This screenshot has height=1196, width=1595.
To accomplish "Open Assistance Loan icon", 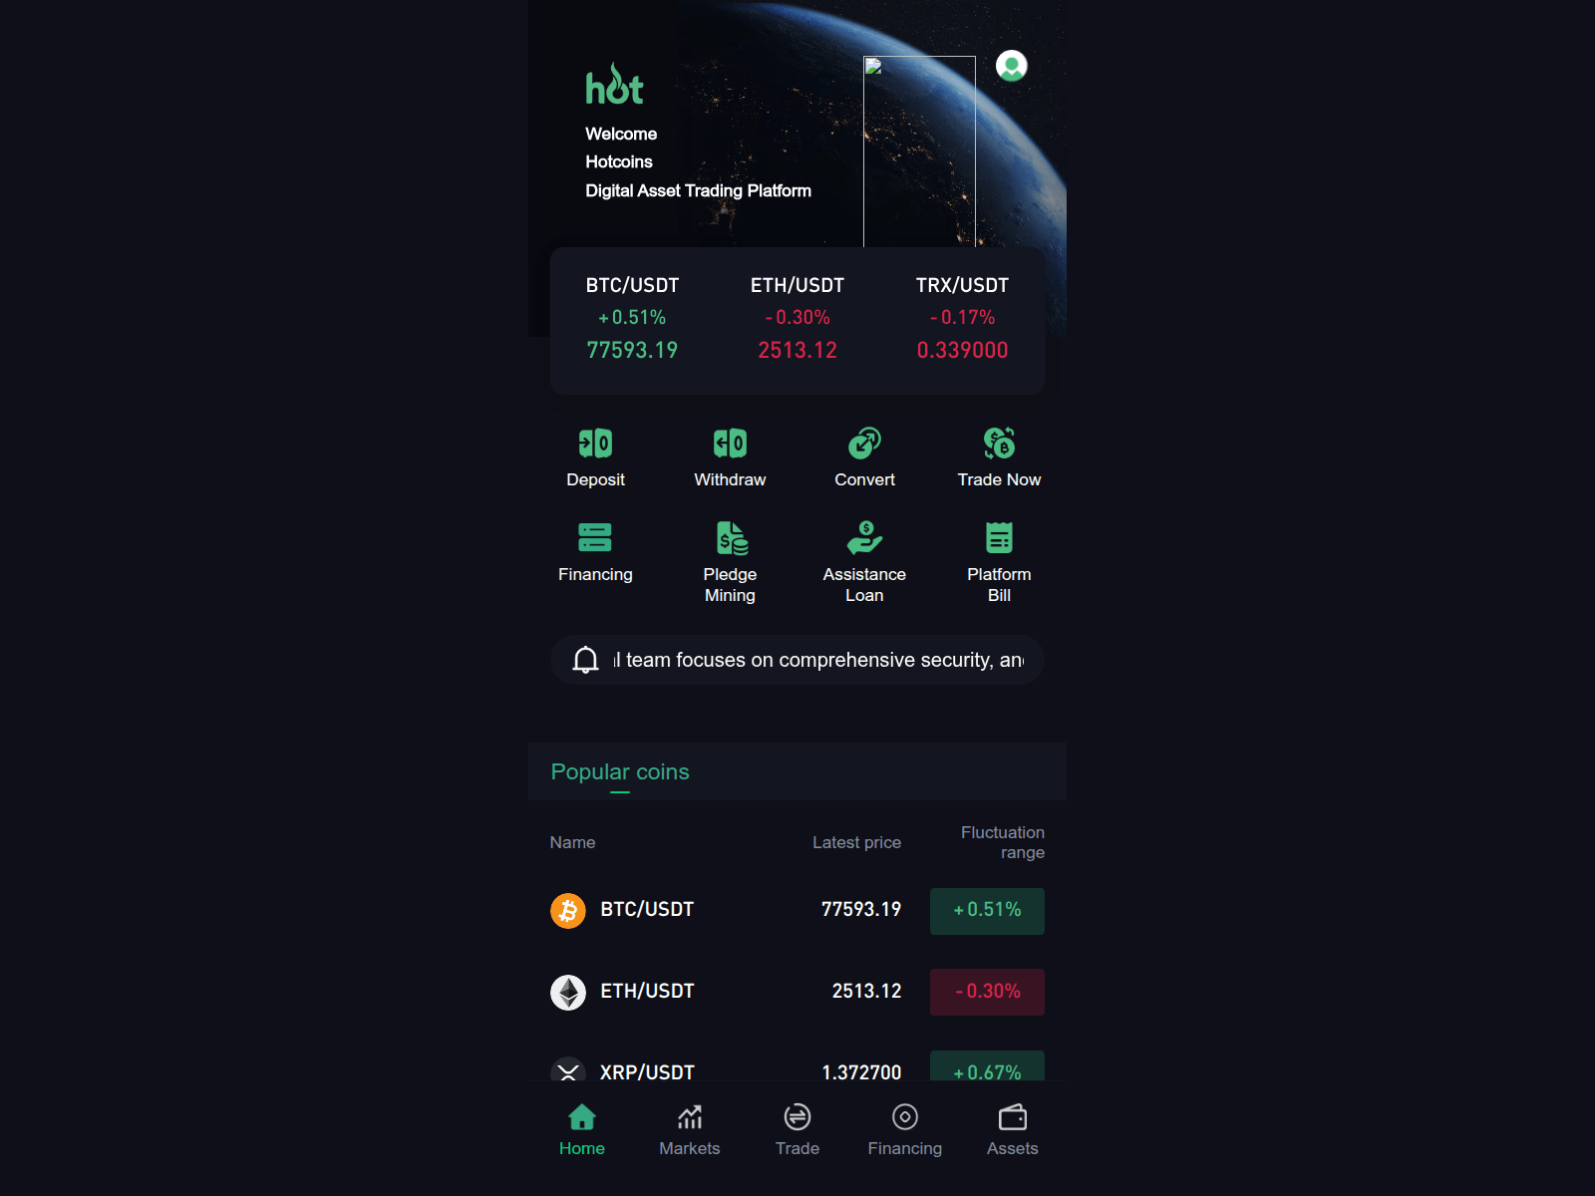I will coord(864,538).
